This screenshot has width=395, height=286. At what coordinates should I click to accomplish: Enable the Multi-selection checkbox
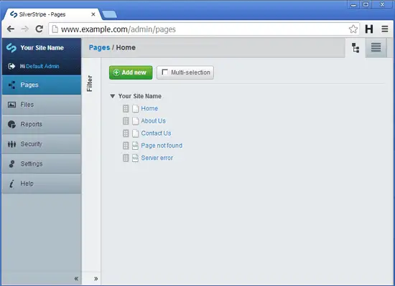tap(164, 72)
